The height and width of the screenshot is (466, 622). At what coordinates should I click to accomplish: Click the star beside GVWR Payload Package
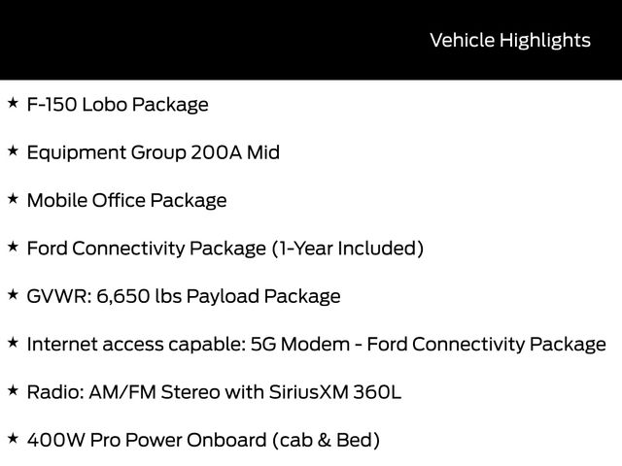pos(12,293)
